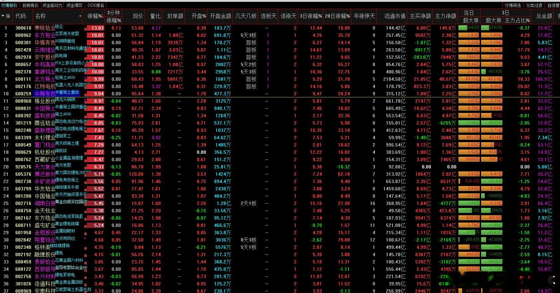560x293 pixels.
Task: Select 北方稀土 stock name
Action: coord(45,79)
